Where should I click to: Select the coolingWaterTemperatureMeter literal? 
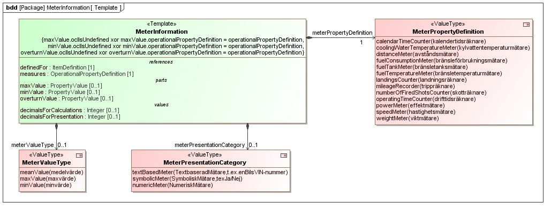(453, 48)
